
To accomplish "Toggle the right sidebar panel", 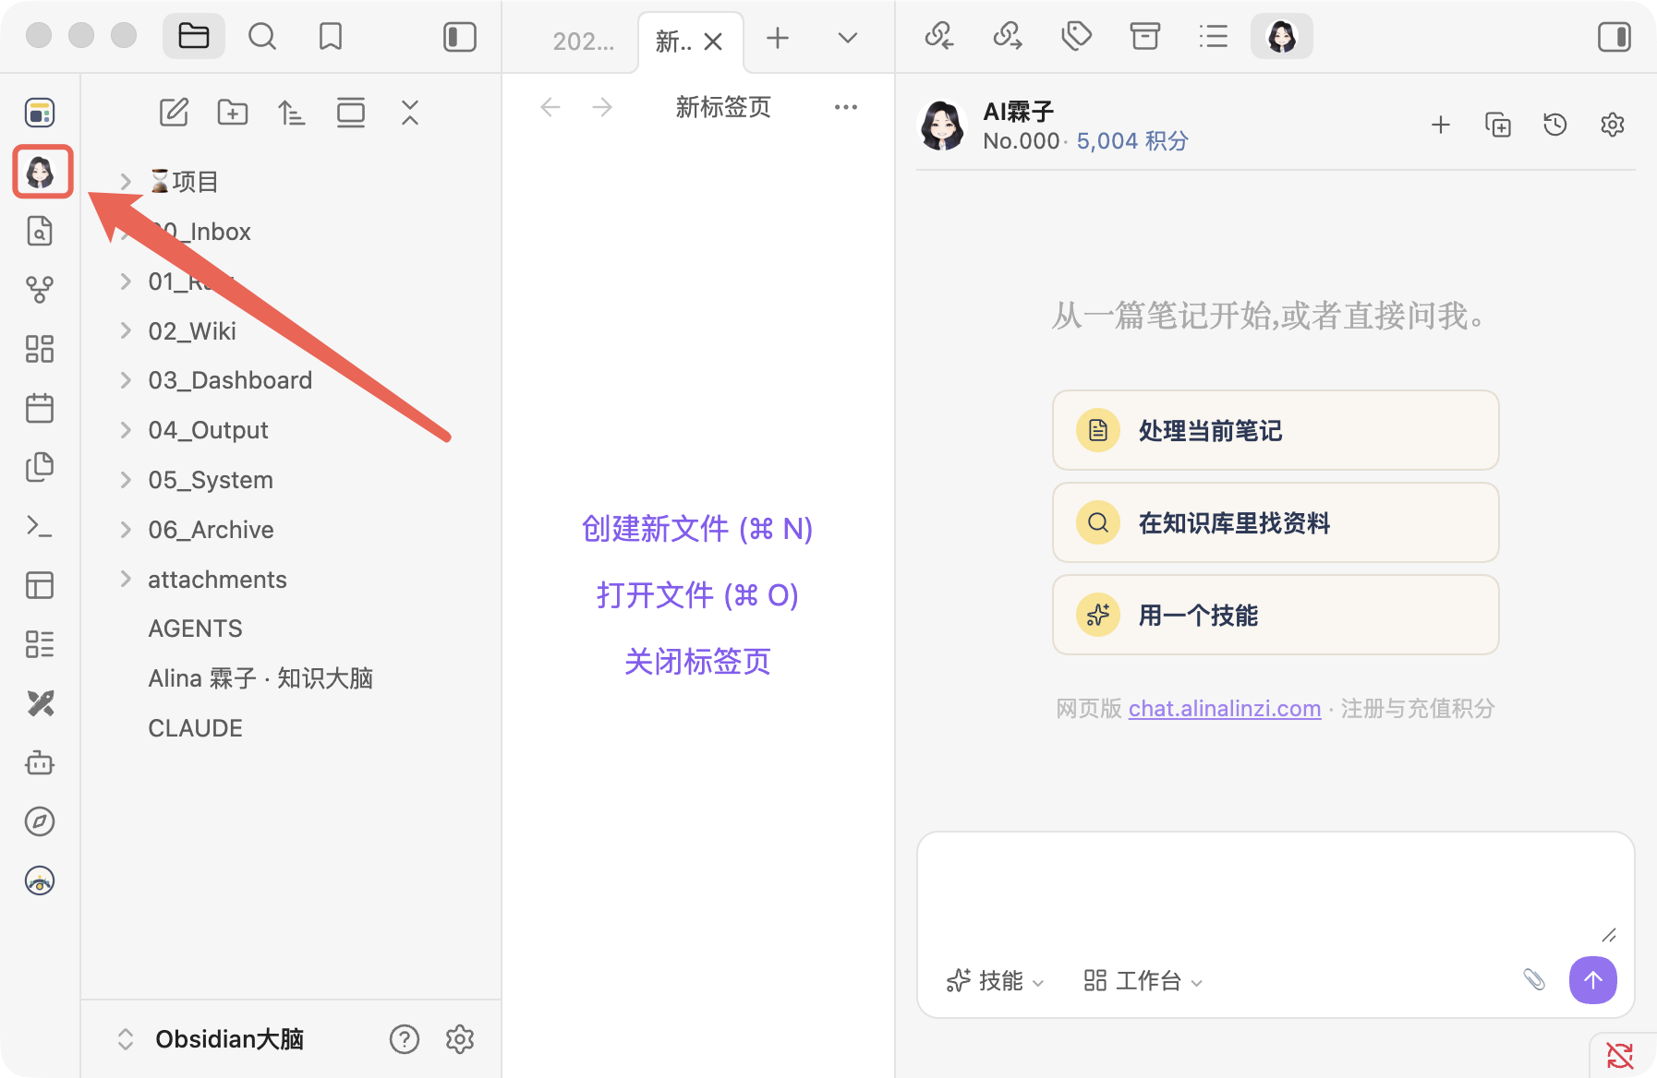I will point(1615,37).
